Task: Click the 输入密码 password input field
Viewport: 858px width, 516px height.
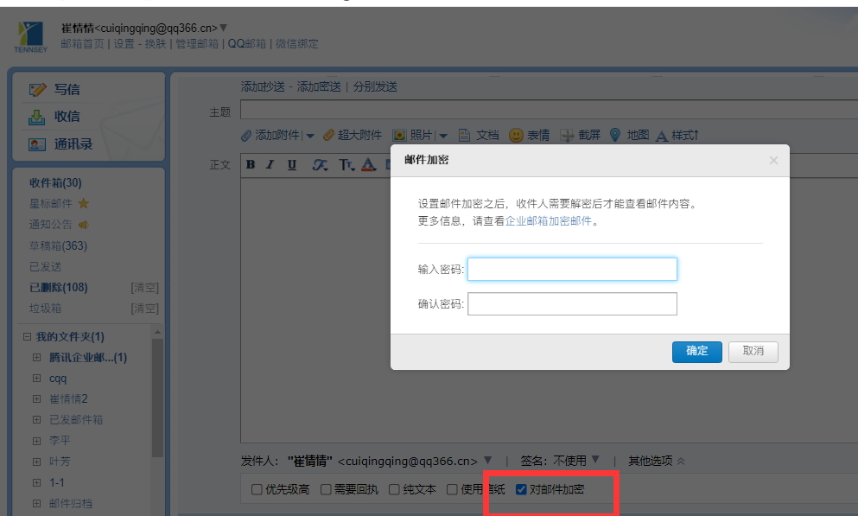Action: pyautogui.click(x=572, y=269)
